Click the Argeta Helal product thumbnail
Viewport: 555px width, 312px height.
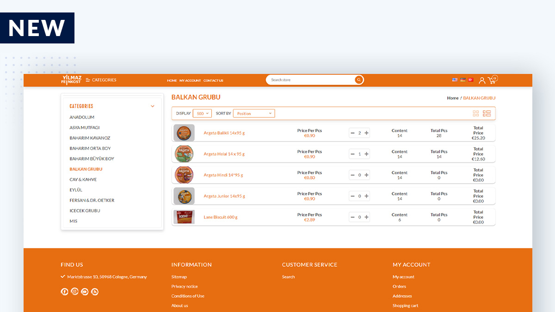(184, 154)
